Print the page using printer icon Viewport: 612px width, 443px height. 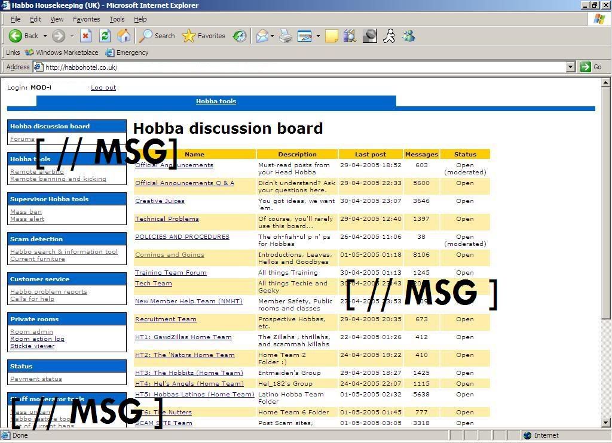(x=286, y=36)
